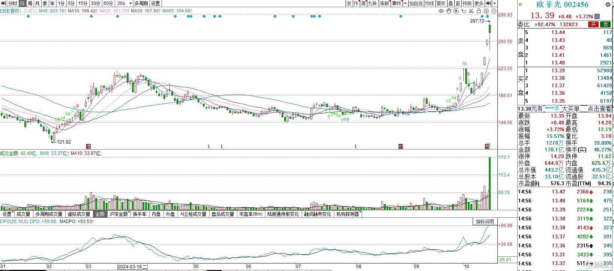Click the eye icon above the price chart
Viewport: 614px width, 271px height.
coord(441,11)
